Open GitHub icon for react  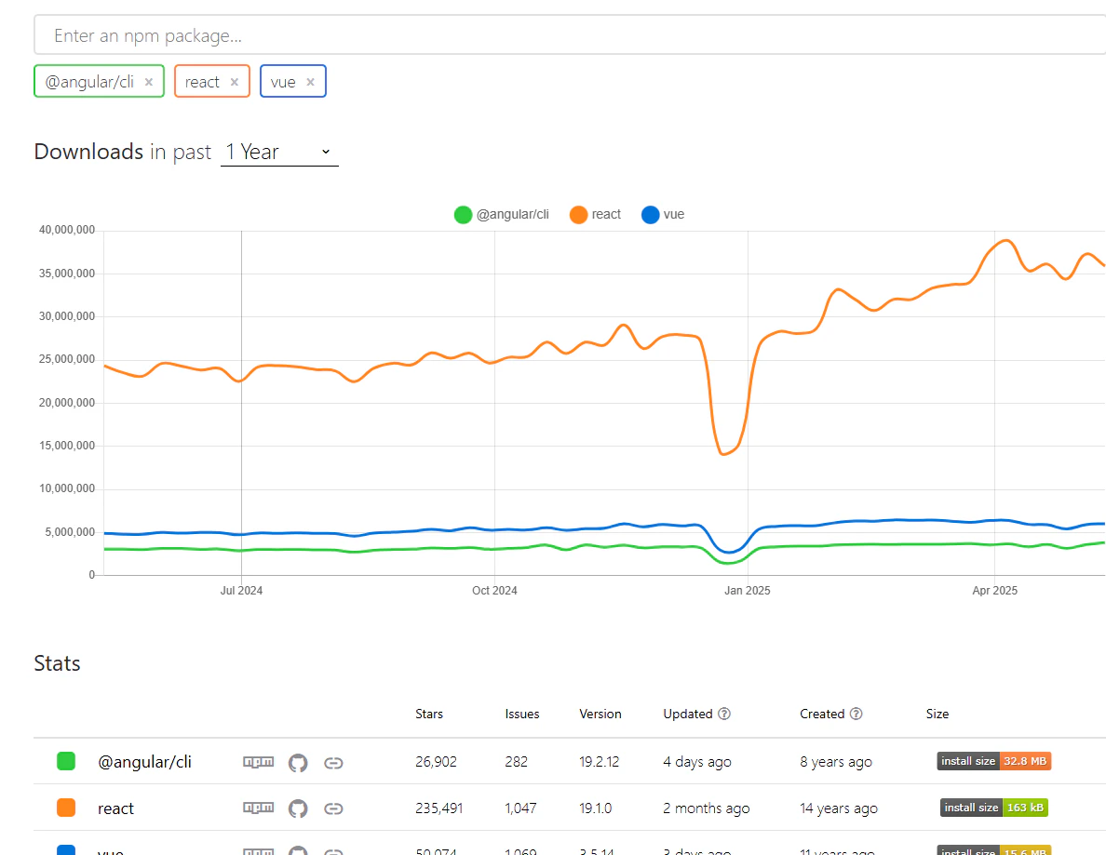click(298, 808)
